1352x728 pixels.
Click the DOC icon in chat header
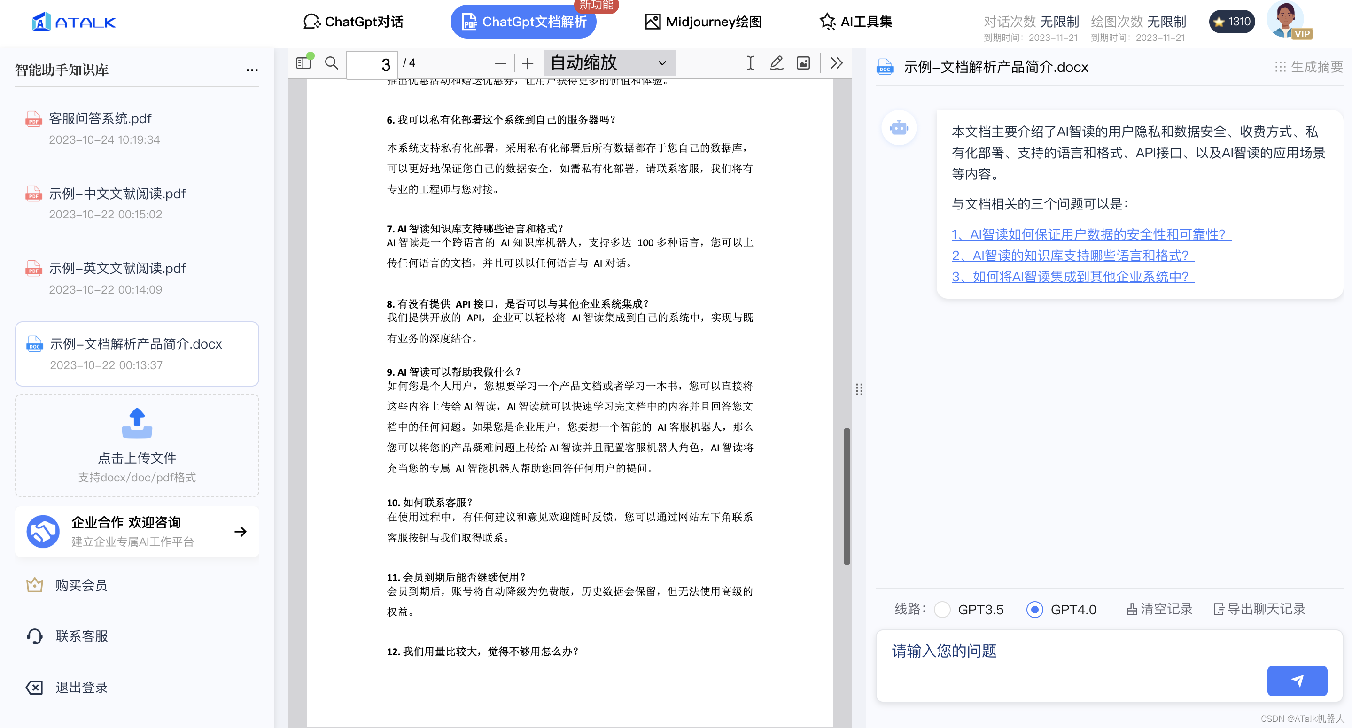coord(885,67)
